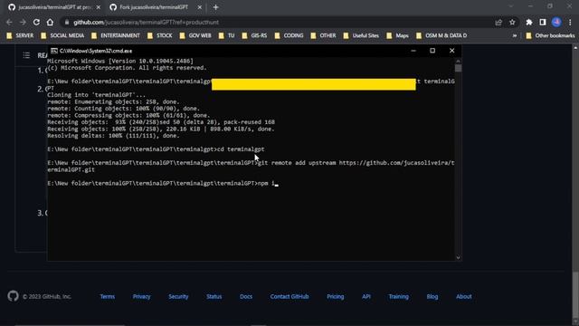The image size is (579, 326).
Task: Click the 'npm i' command line text
Action: coord(267,183)
